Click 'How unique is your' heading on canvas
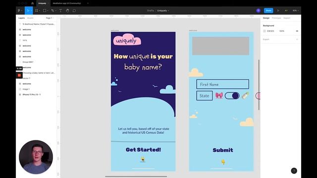317x178 pixels. point(143,56)
